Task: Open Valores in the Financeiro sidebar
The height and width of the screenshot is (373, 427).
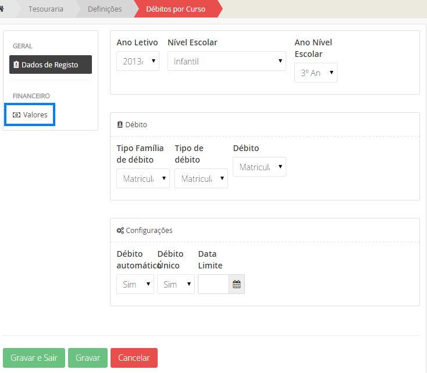Action: click(x=30, y=114)
